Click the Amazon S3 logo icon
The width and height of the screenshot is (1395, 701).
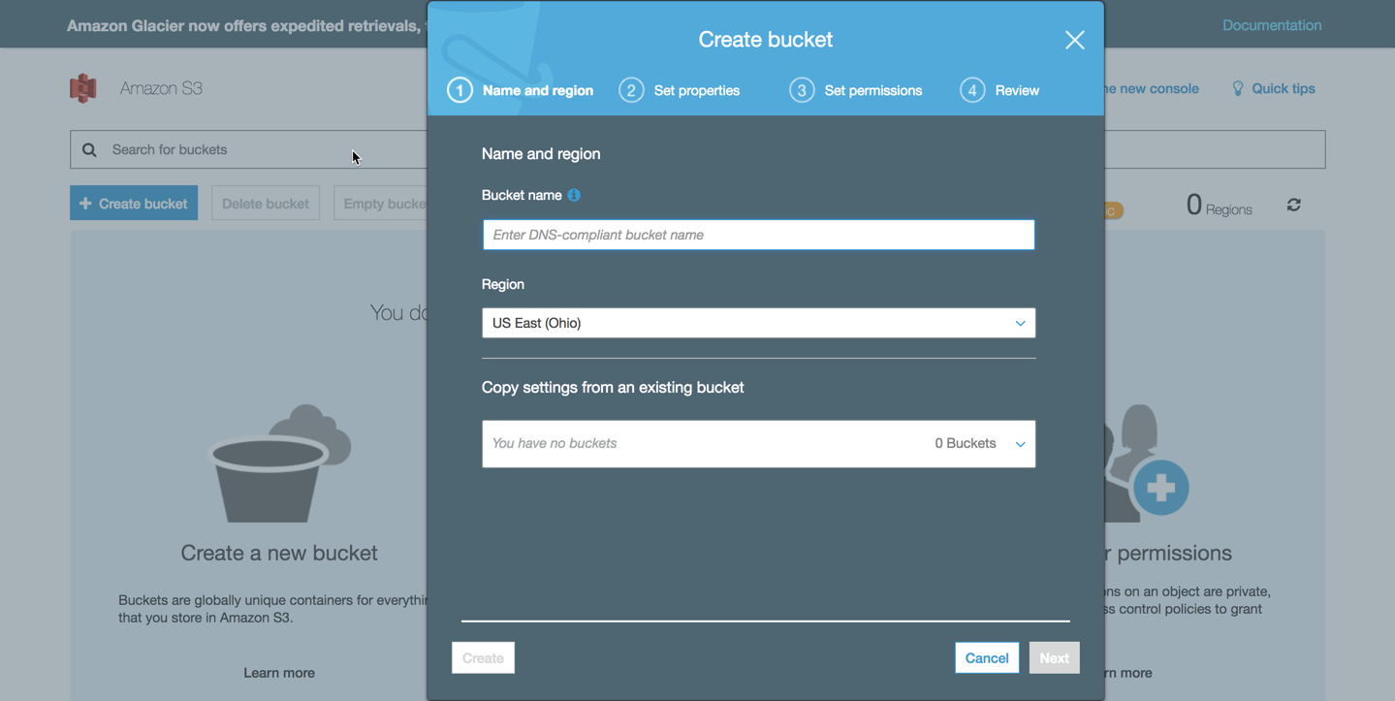coord(83,88)
